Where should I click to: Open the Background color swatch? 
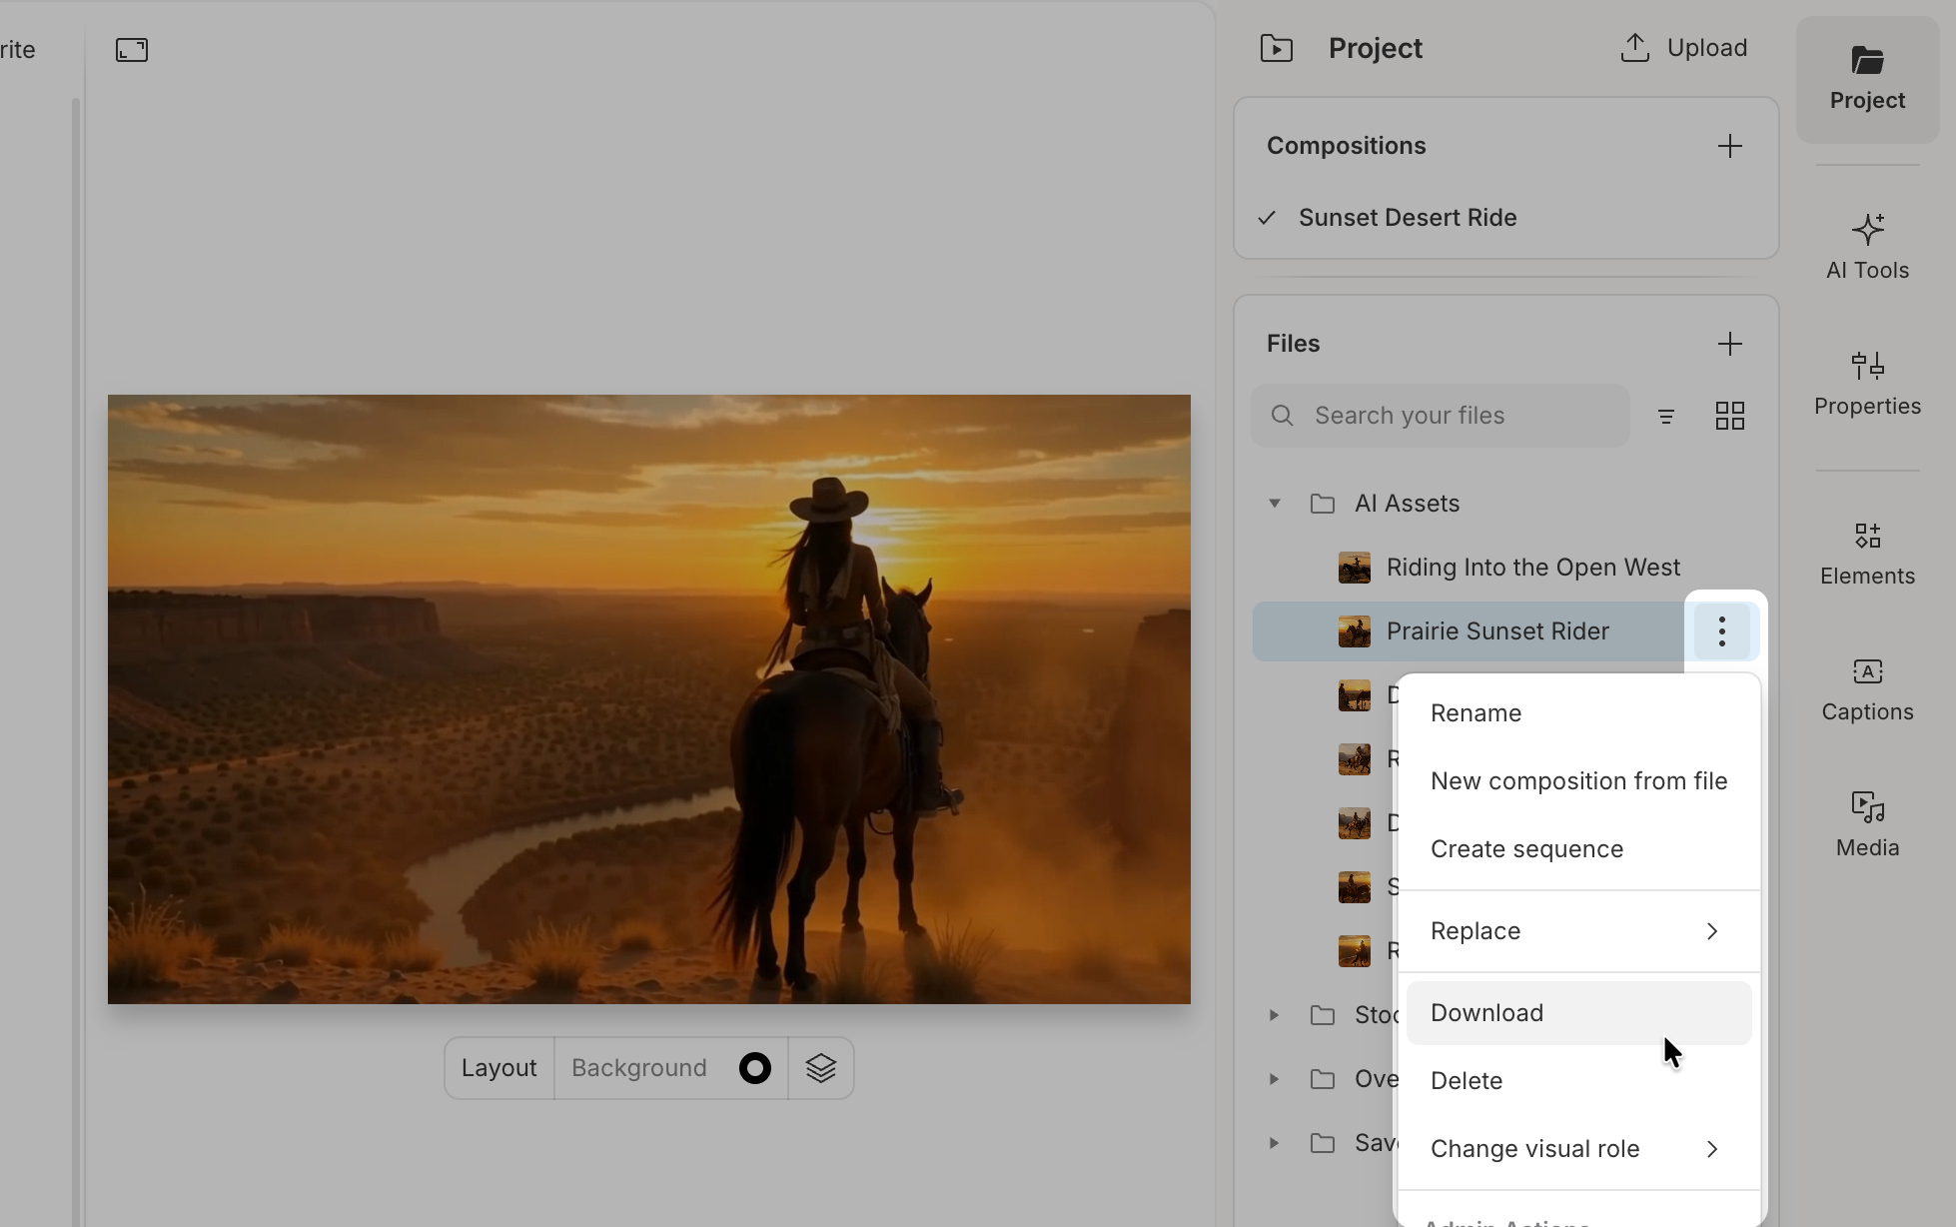point(754,1068)
